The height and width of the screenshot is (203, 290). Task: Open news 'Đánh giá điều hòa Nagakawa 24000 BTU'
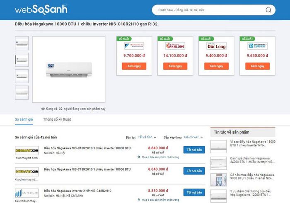(253, 160)
